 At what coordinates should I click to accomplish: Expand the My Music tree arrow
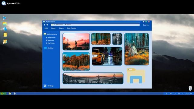tap(47, 40)
